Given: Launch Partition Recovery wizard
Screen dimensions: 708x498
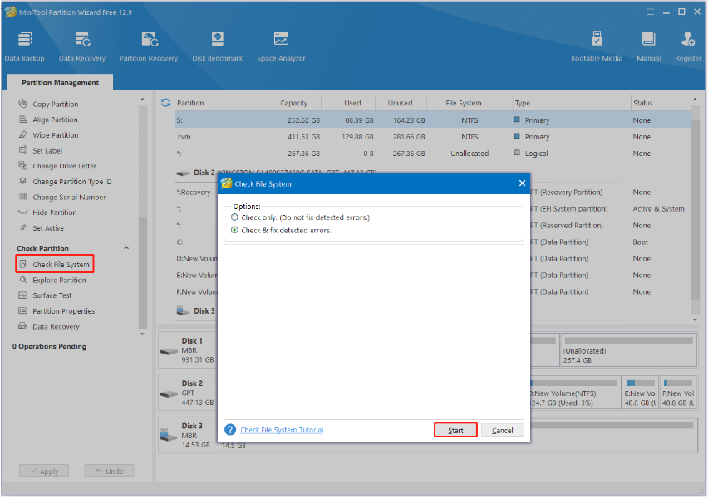Looking at the screenshot, I should [149, 46].
